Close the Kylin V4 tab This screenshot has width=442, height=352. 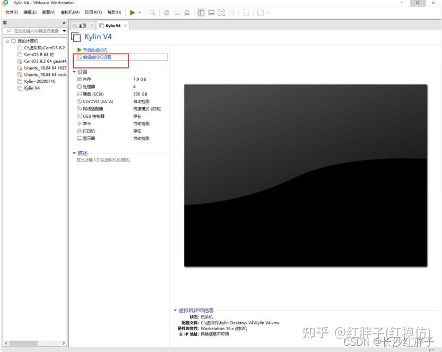pos(125,25)
